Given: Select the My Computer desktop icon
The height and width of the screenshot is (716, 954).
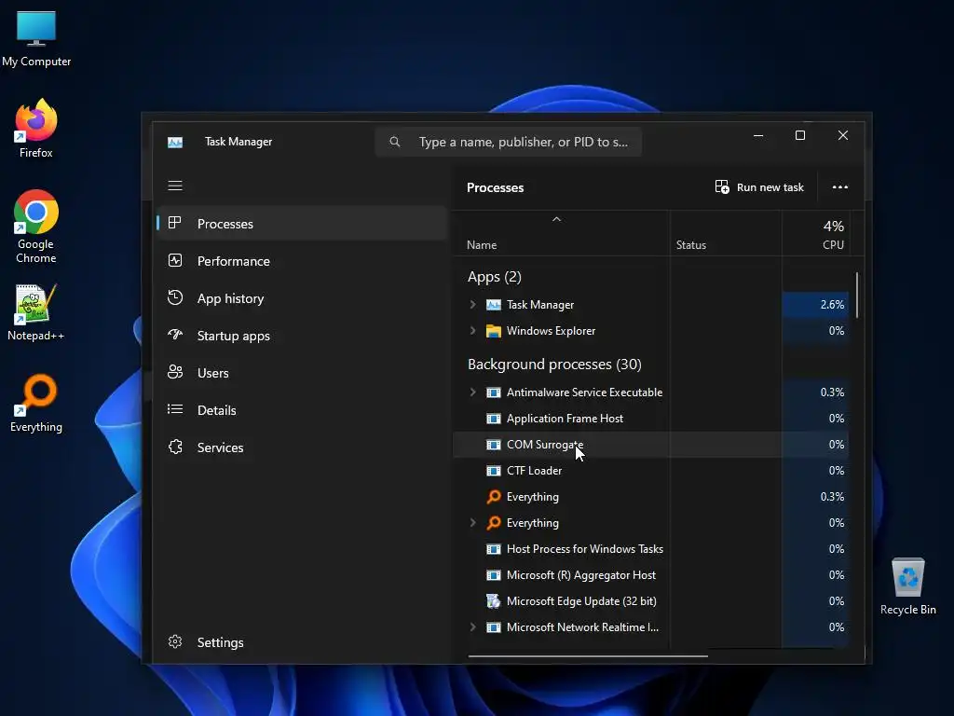Looking at the screenshot, I should coord(36,39).
